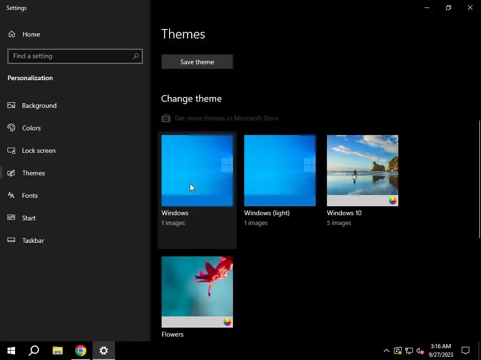481x360 pixels.
Task: Click the Flowers theme label
Action: click(x=172, y=334)
